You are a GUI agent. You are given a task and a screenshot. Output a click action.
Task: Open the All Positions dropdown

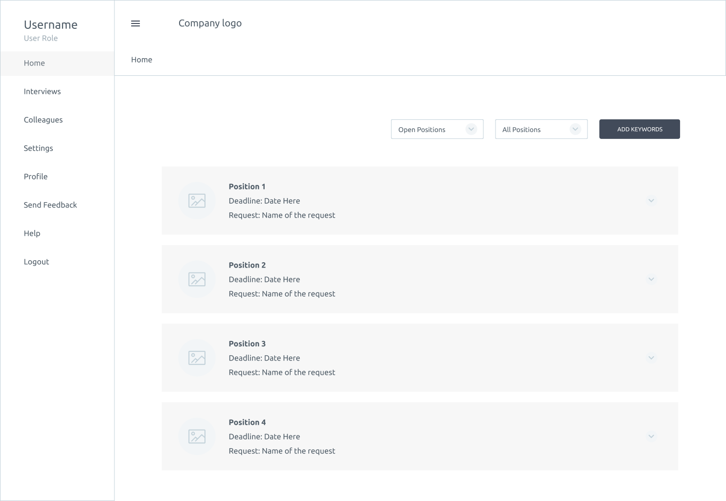[541, 129]
